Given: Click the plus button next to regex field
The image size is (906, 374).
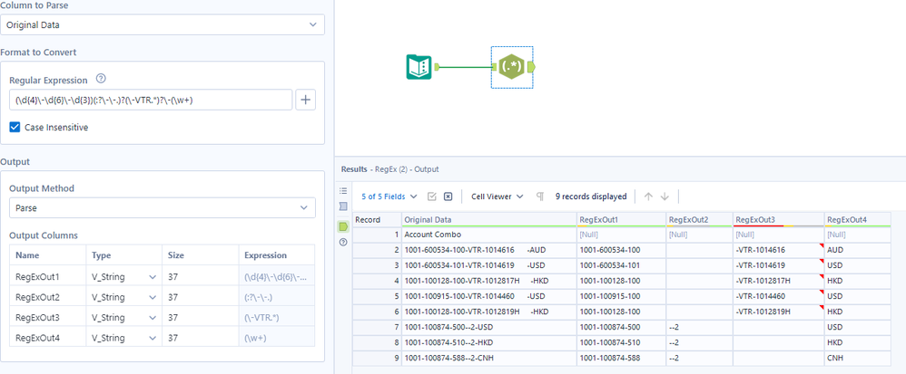Looking at the screenshot, I should click(306, 100).
